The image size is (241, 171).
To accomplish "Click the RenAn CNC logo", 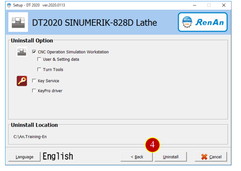I will point(203,22).
